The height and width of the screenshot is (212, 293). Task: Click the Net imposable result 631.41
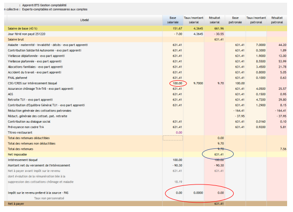pyautogui.click(x=219, y=154)
